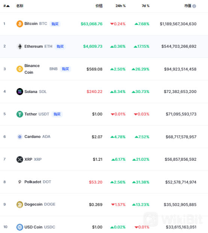This screenshot has width=208, height=233.
Task: Click the 购买 button next to Bitcoin
Action: (55, 24)
